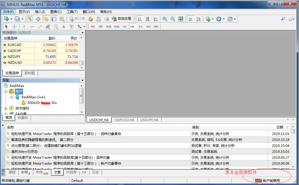Switch to the GBPUSD,H4 chart tab

[124, 120]
